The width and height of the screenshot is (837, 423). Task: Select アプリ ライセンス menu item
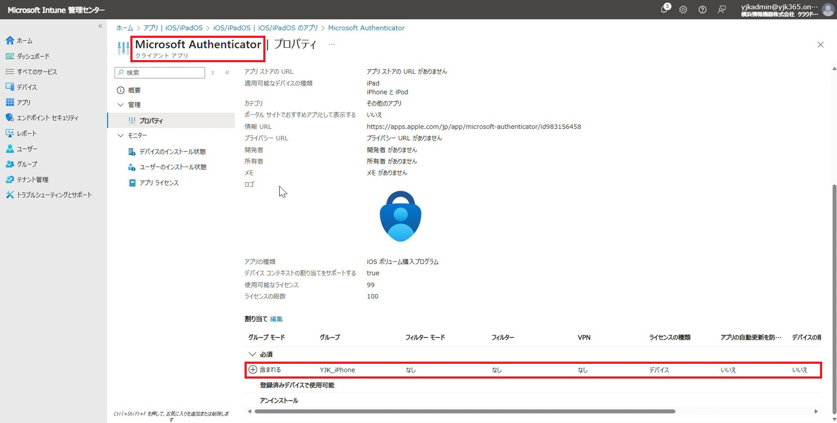point(159,183)
